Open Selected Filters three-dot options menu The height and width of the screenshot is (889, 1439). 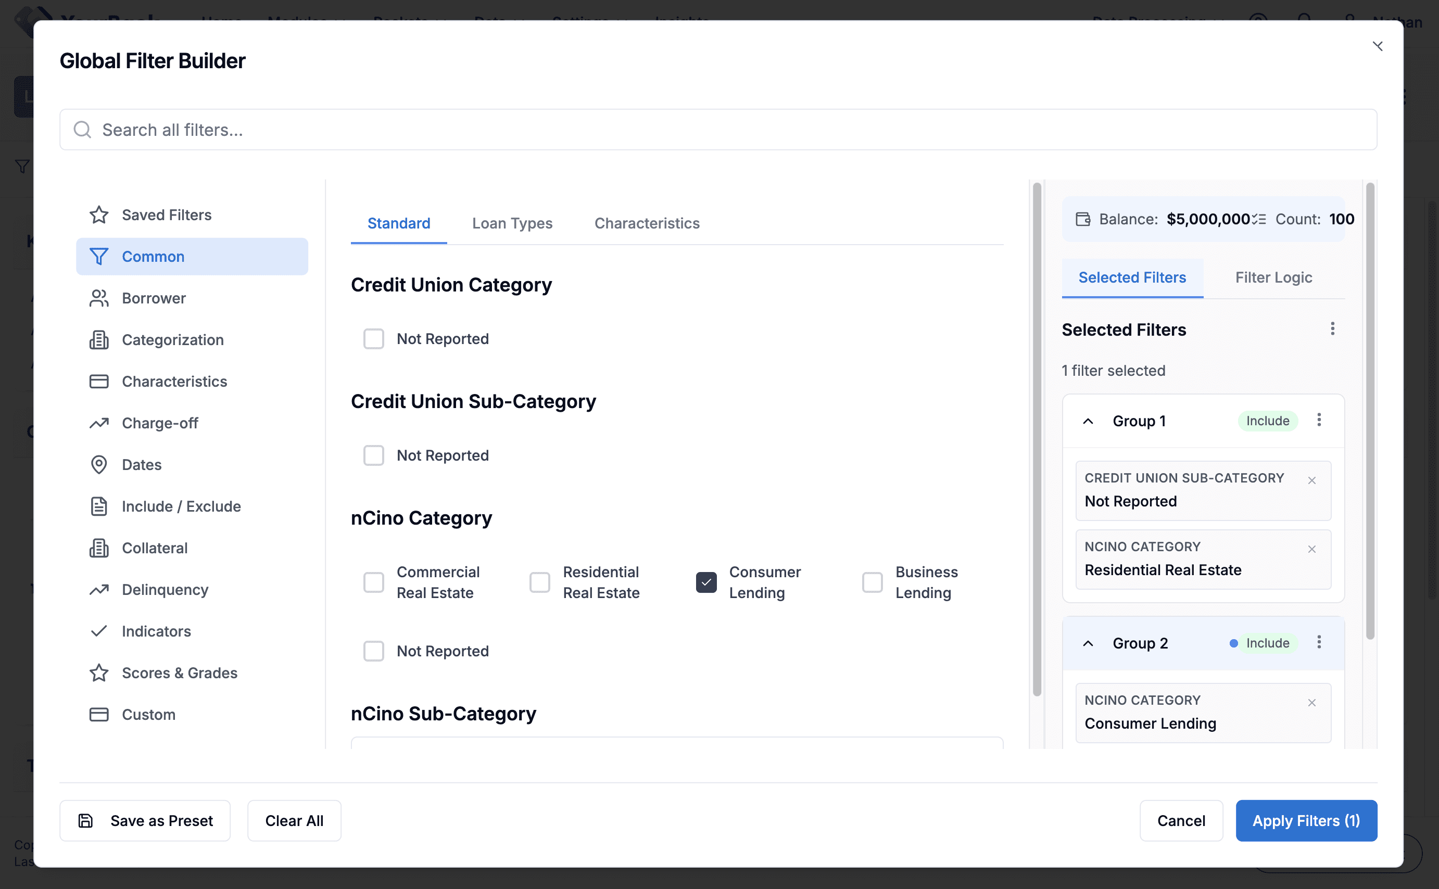[x=1332, y=328]
